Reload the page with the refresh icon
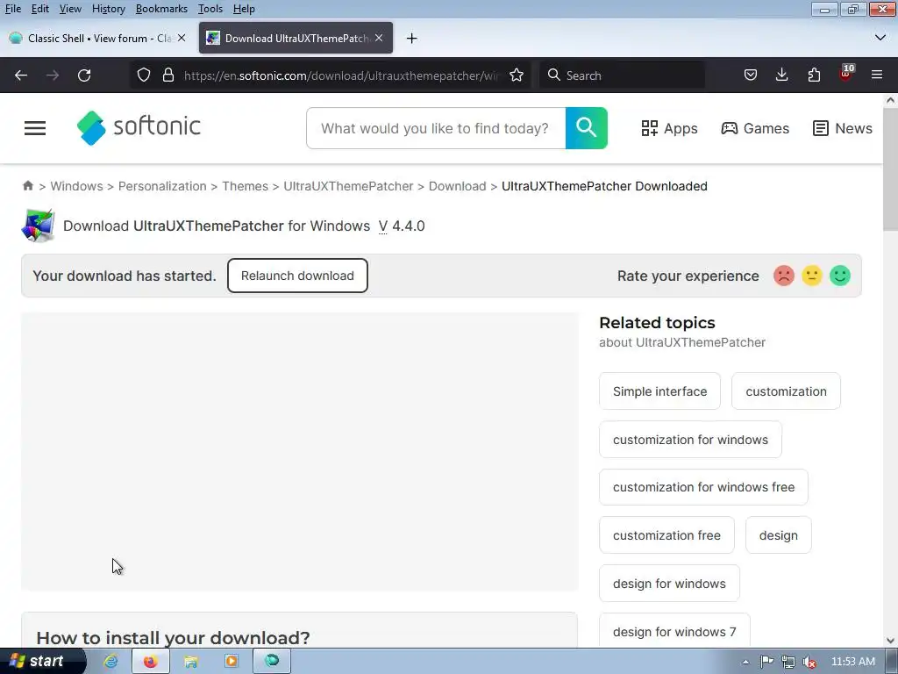The image size is (898, 674). point(84,75)
